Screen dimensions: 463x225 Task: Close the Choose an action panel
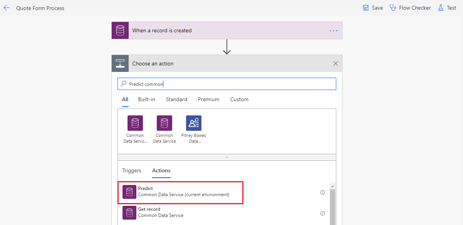pyautogui.click(x=336, y=63)
